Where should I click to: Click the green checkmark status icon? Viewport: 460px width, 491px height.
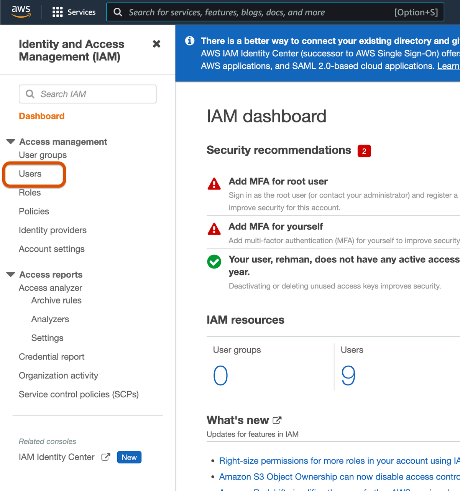(x=214, y=262)
